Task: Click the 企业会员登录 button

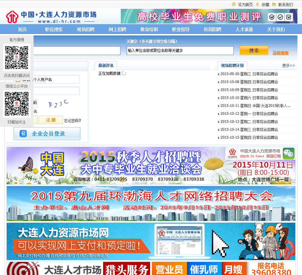Action: pos(47,134)
